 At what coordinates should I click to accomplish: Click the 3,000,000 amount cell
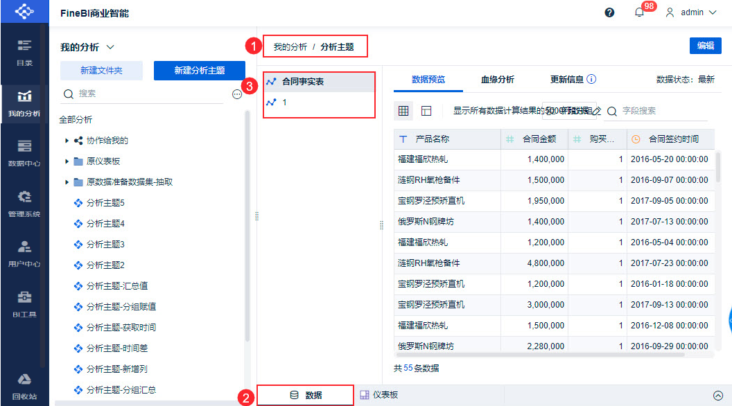pos(534,305)
